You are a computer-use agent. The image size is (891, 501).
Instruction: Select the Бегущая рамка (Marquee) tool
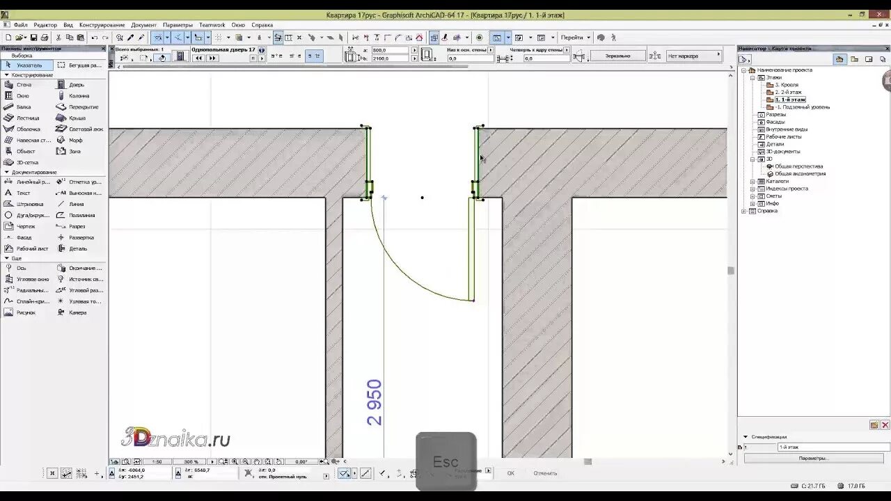click(78, 65)
